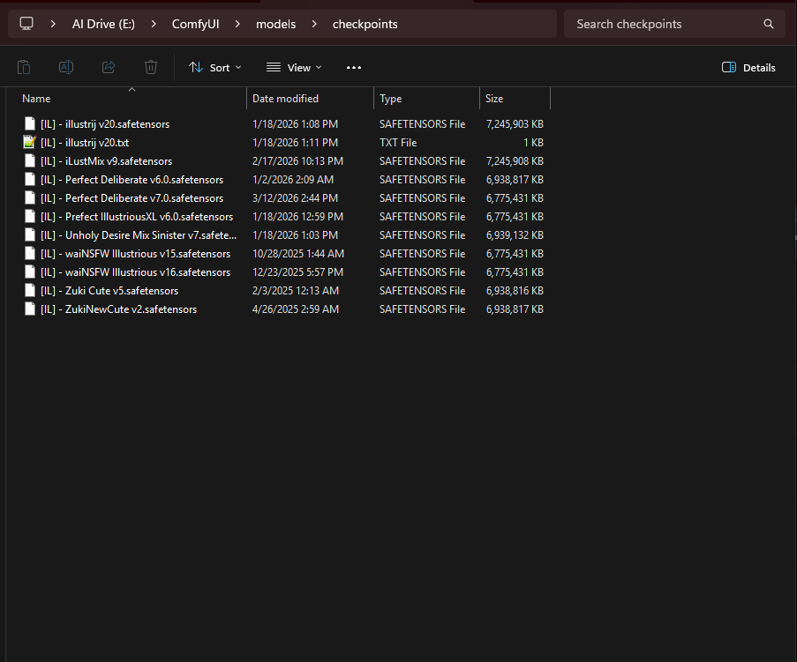Click date 2/17/2026 10:13 PM
The image size is (797, 662).
(297, 161)
